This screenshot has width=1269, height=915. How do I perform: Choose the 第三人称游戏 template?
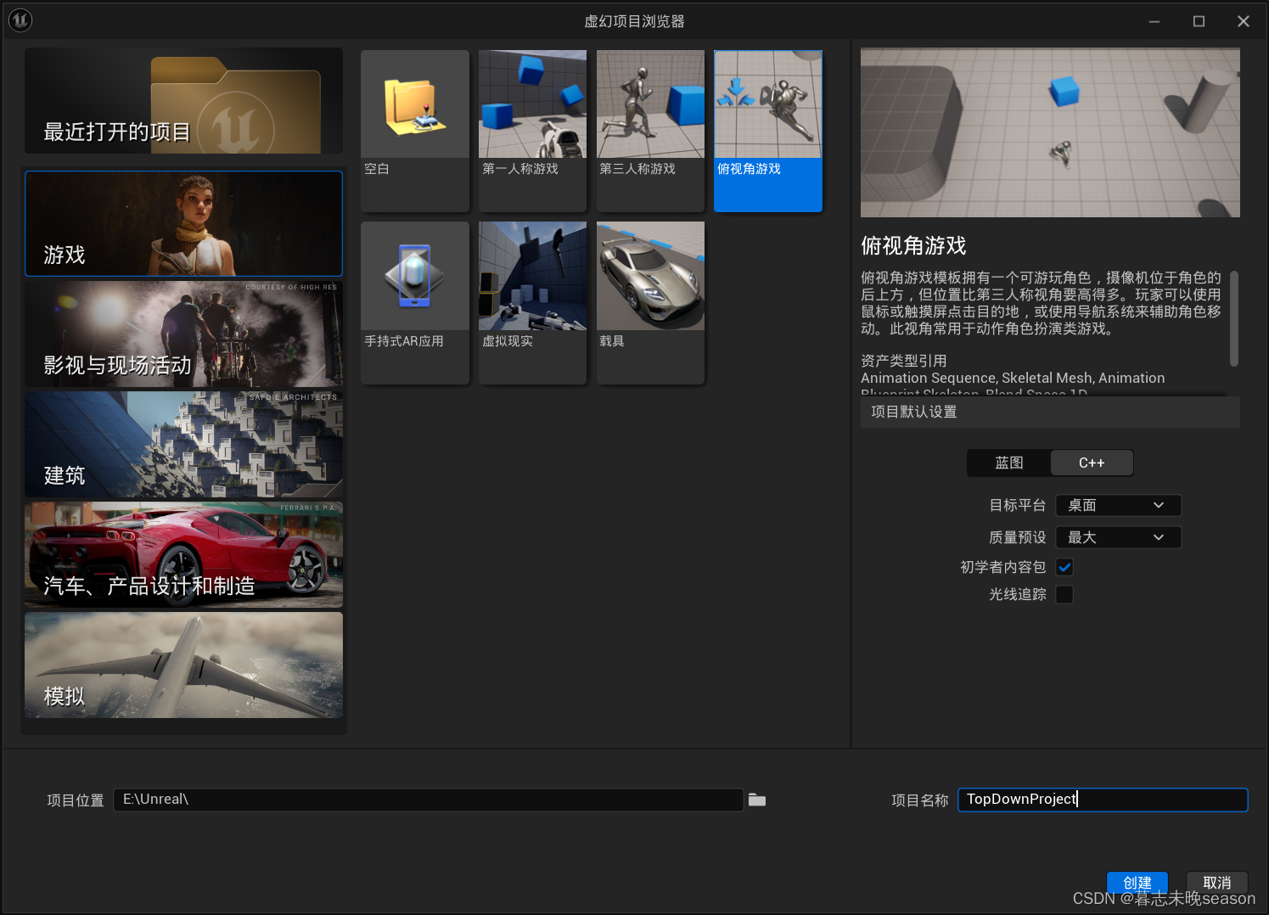(650, 131)
